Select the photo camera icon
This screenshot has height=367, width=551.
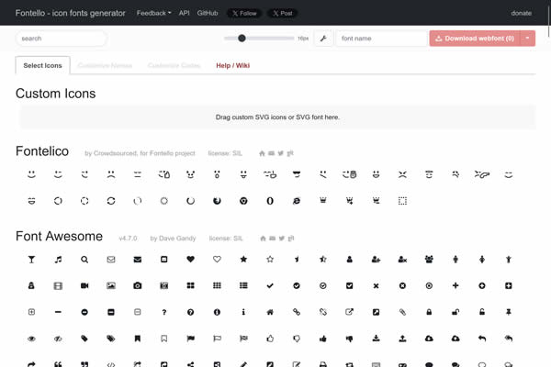tap(138, 286)
